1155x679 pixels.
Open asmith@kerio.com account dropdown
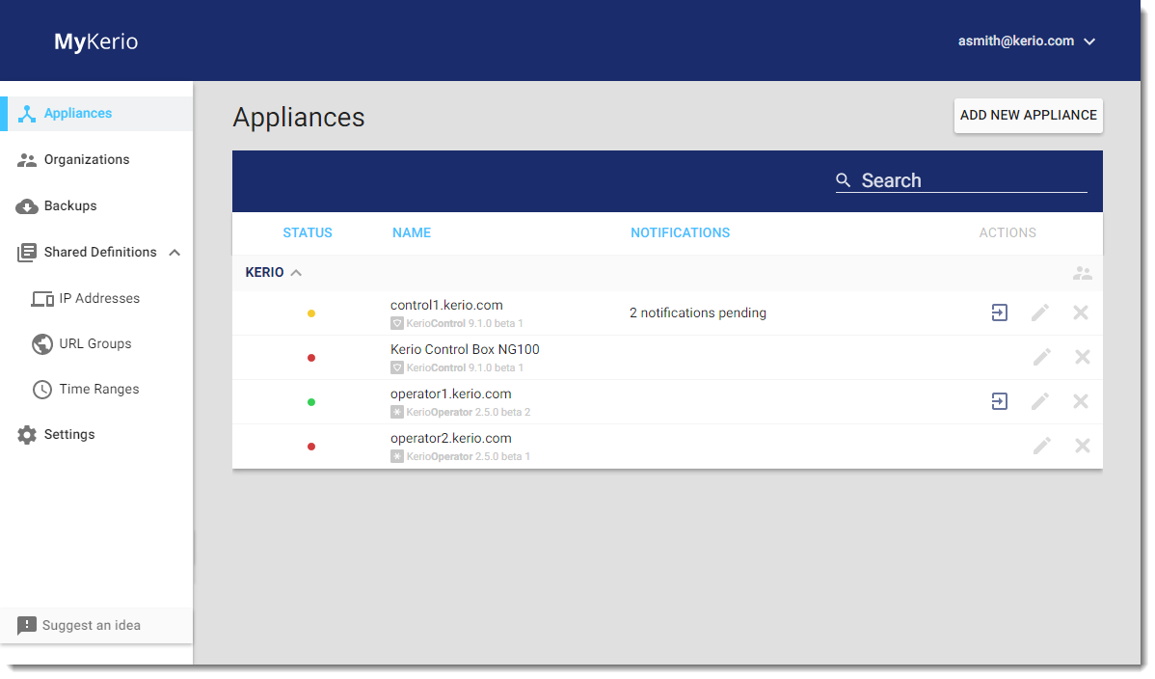pos(1026,41)
